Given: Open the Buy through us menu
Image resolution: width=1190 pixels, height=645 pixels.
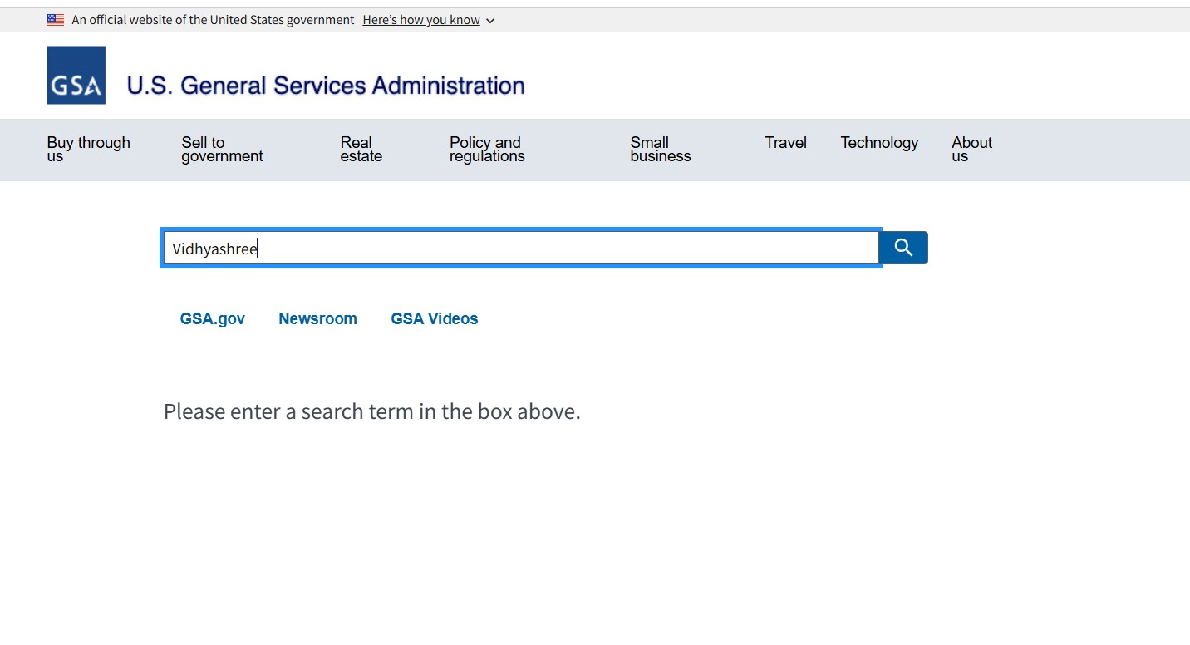Looking at the screenshot, I should click(88, 150).
